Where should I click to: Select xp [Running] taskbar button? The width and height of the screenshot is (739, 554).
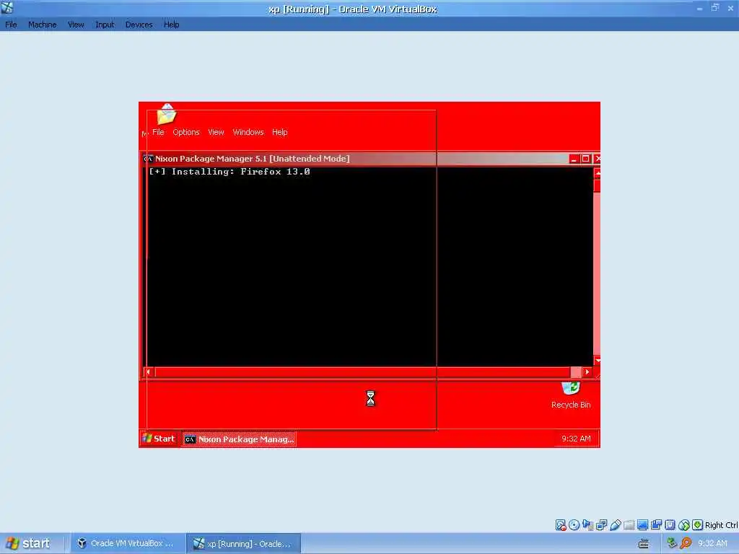tap(243, 543)
